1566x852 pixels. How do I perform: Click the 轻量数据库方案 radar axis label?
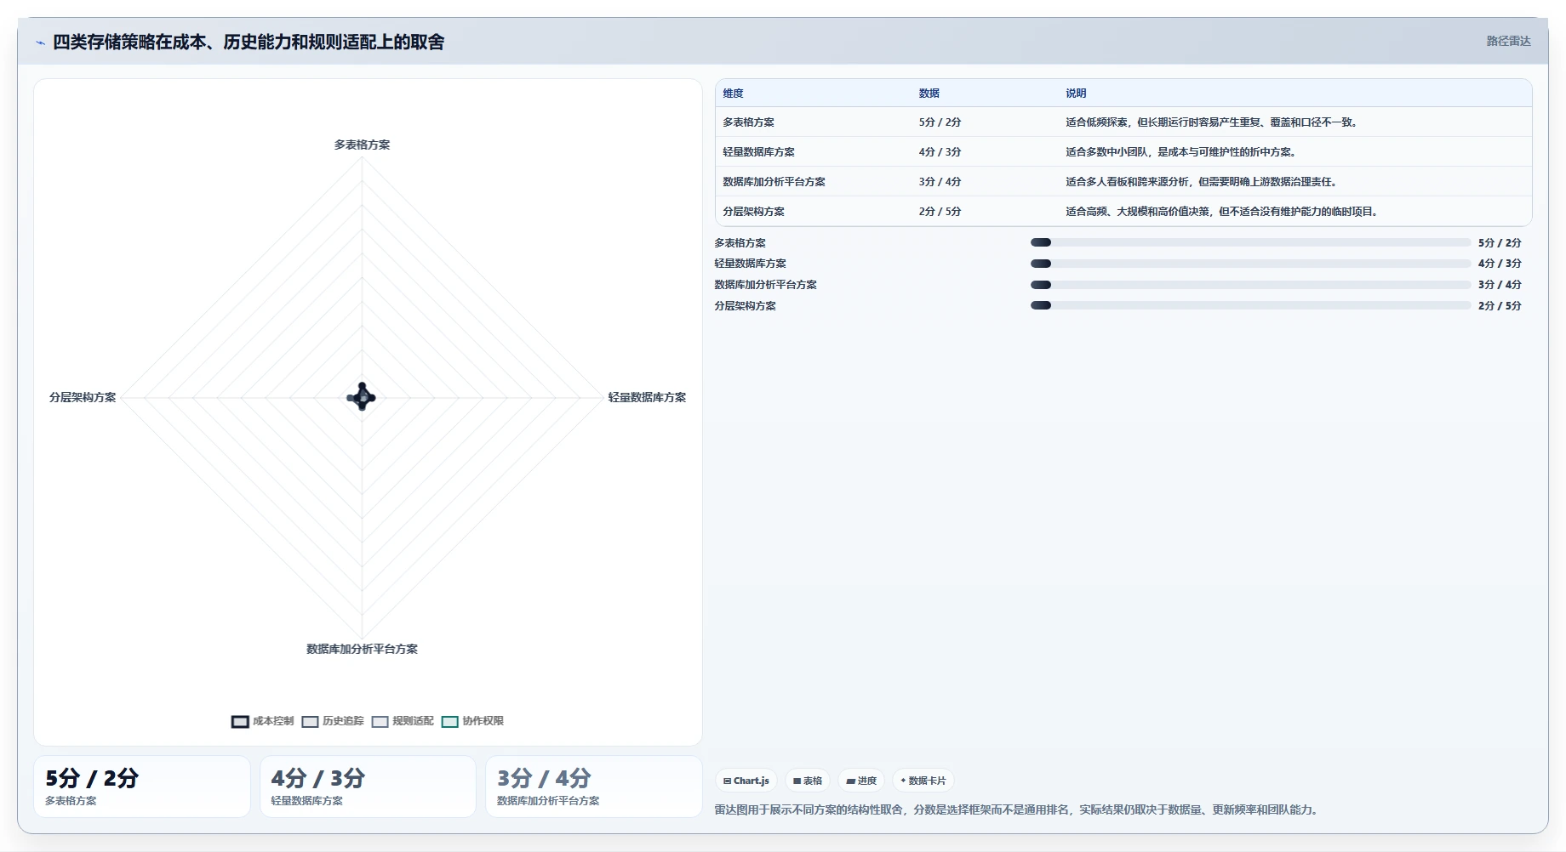click(x=647, y=398)
